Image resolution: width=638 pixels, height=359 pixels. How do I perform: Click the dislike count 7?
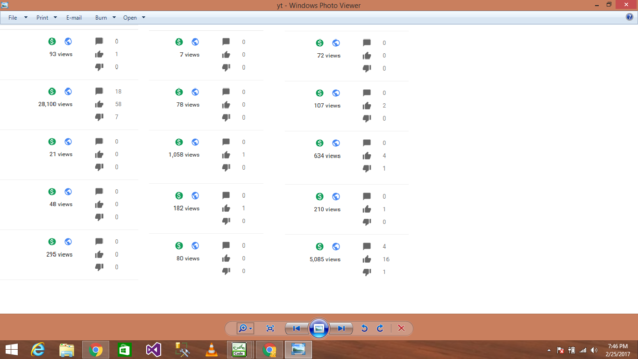117,117
